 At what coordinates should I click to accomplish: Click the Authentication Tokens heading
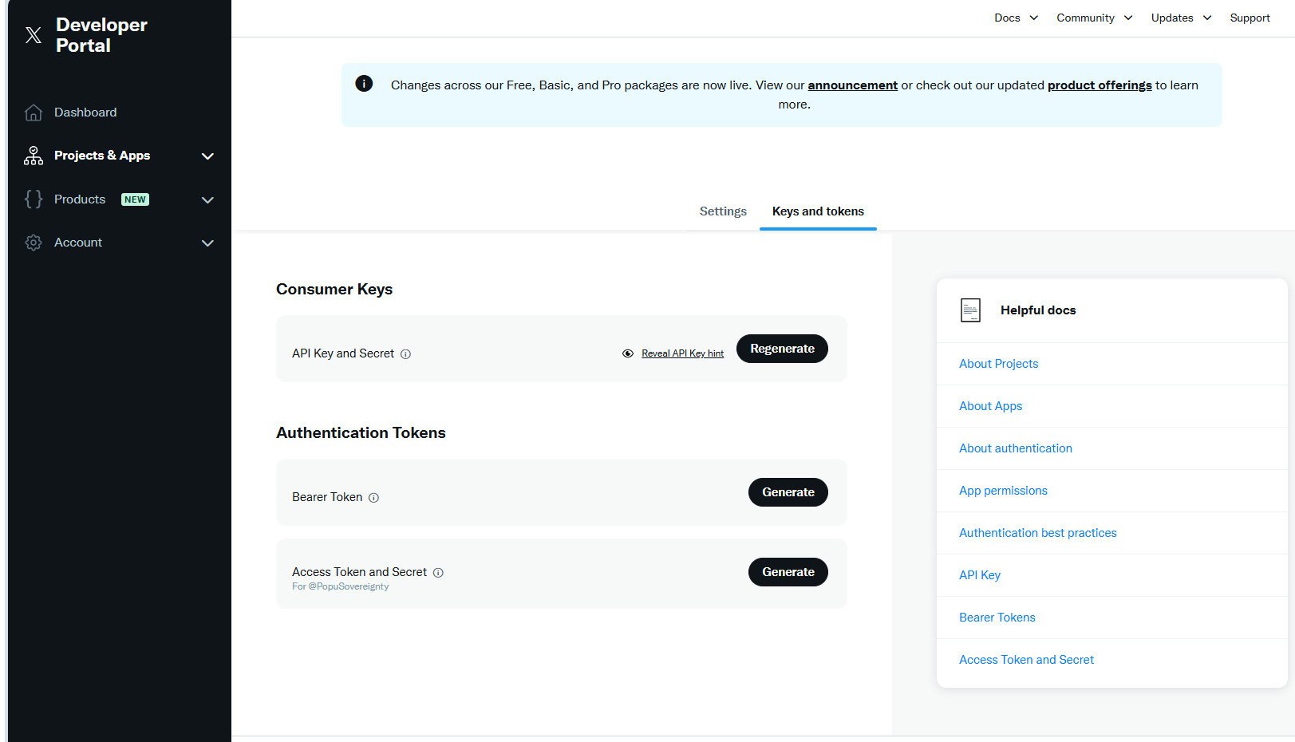pos(361,433)
